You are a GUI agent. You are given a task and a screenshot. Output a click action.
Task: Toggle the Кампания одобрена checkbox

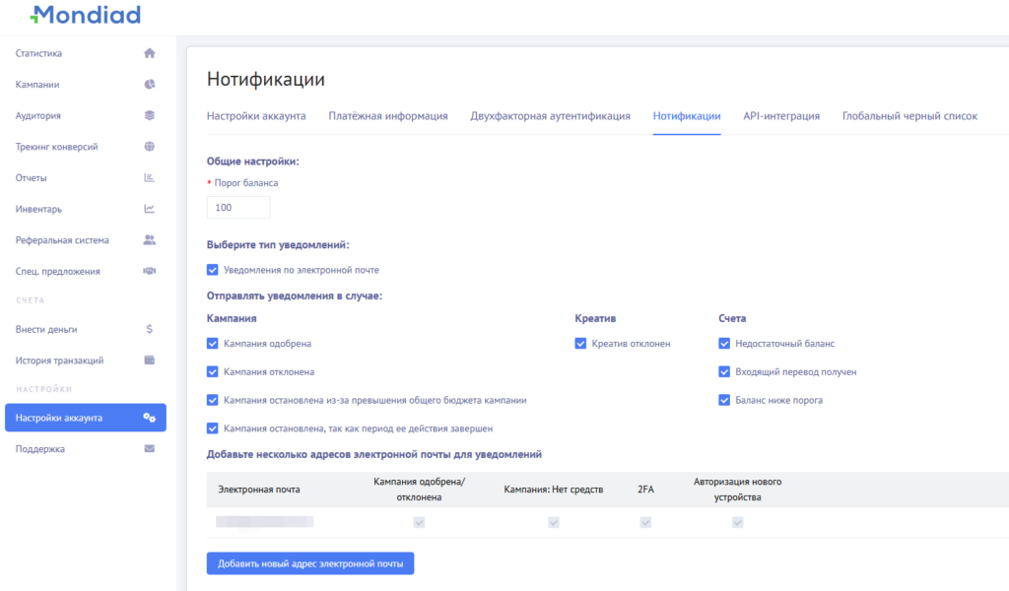click(213, 344)
